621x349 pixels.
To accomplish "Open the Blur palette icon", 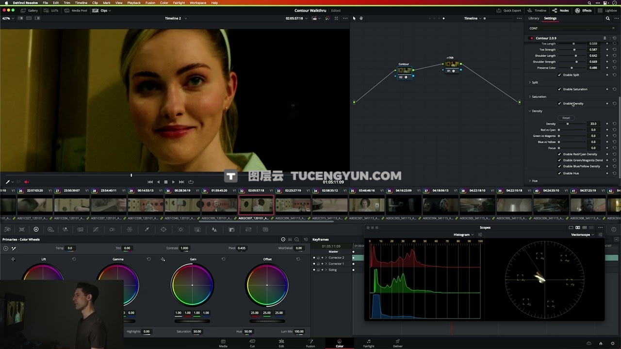I will (214, 229).
